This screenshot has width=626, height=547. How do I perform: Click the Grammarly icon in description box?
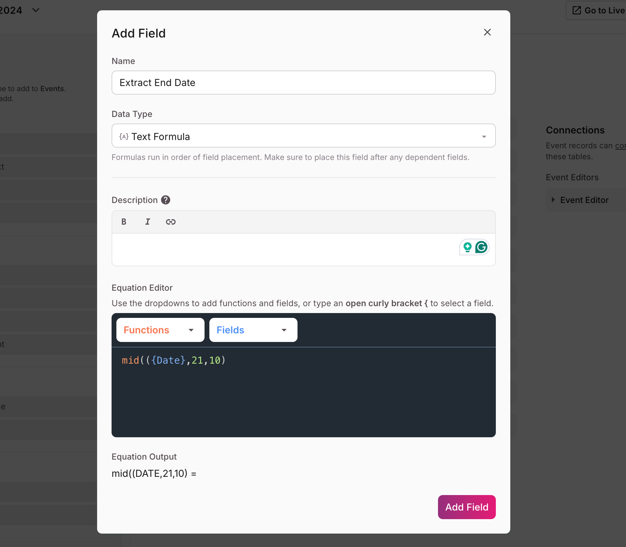point(481,247)
